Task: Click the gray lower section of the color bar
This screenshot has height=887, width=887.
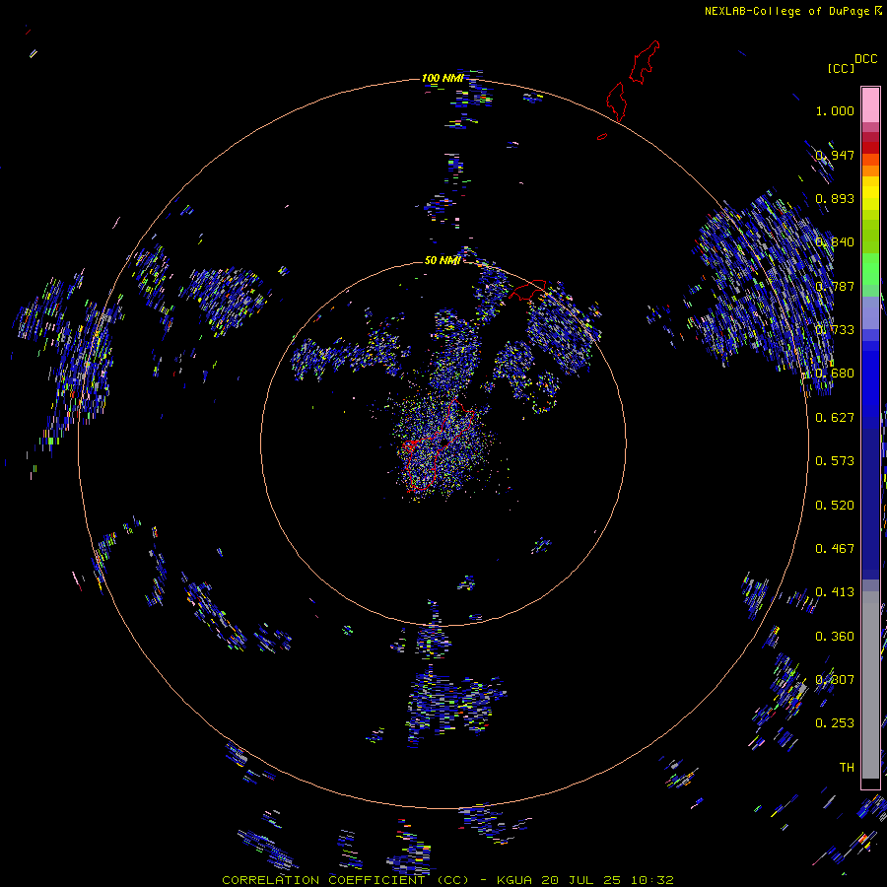Action: pyautogui.click(x=870, y=685)
